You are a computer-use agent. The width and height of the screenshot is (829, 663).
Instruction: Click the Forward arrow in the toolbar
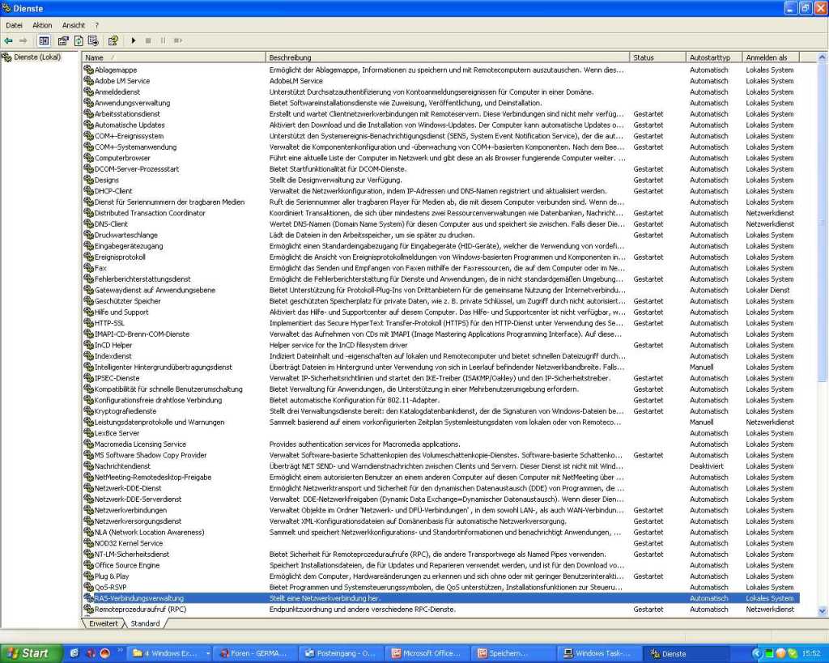tap(23, 40)
